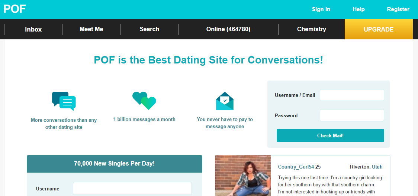Click '1 billion messages a month' text
The height and width of the screenshot is (196, 418).
point(144,119)
